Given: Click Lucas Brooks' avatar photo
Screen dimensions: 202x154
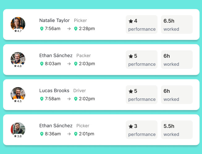Looking at the screenshot, I should pos(18,93).
